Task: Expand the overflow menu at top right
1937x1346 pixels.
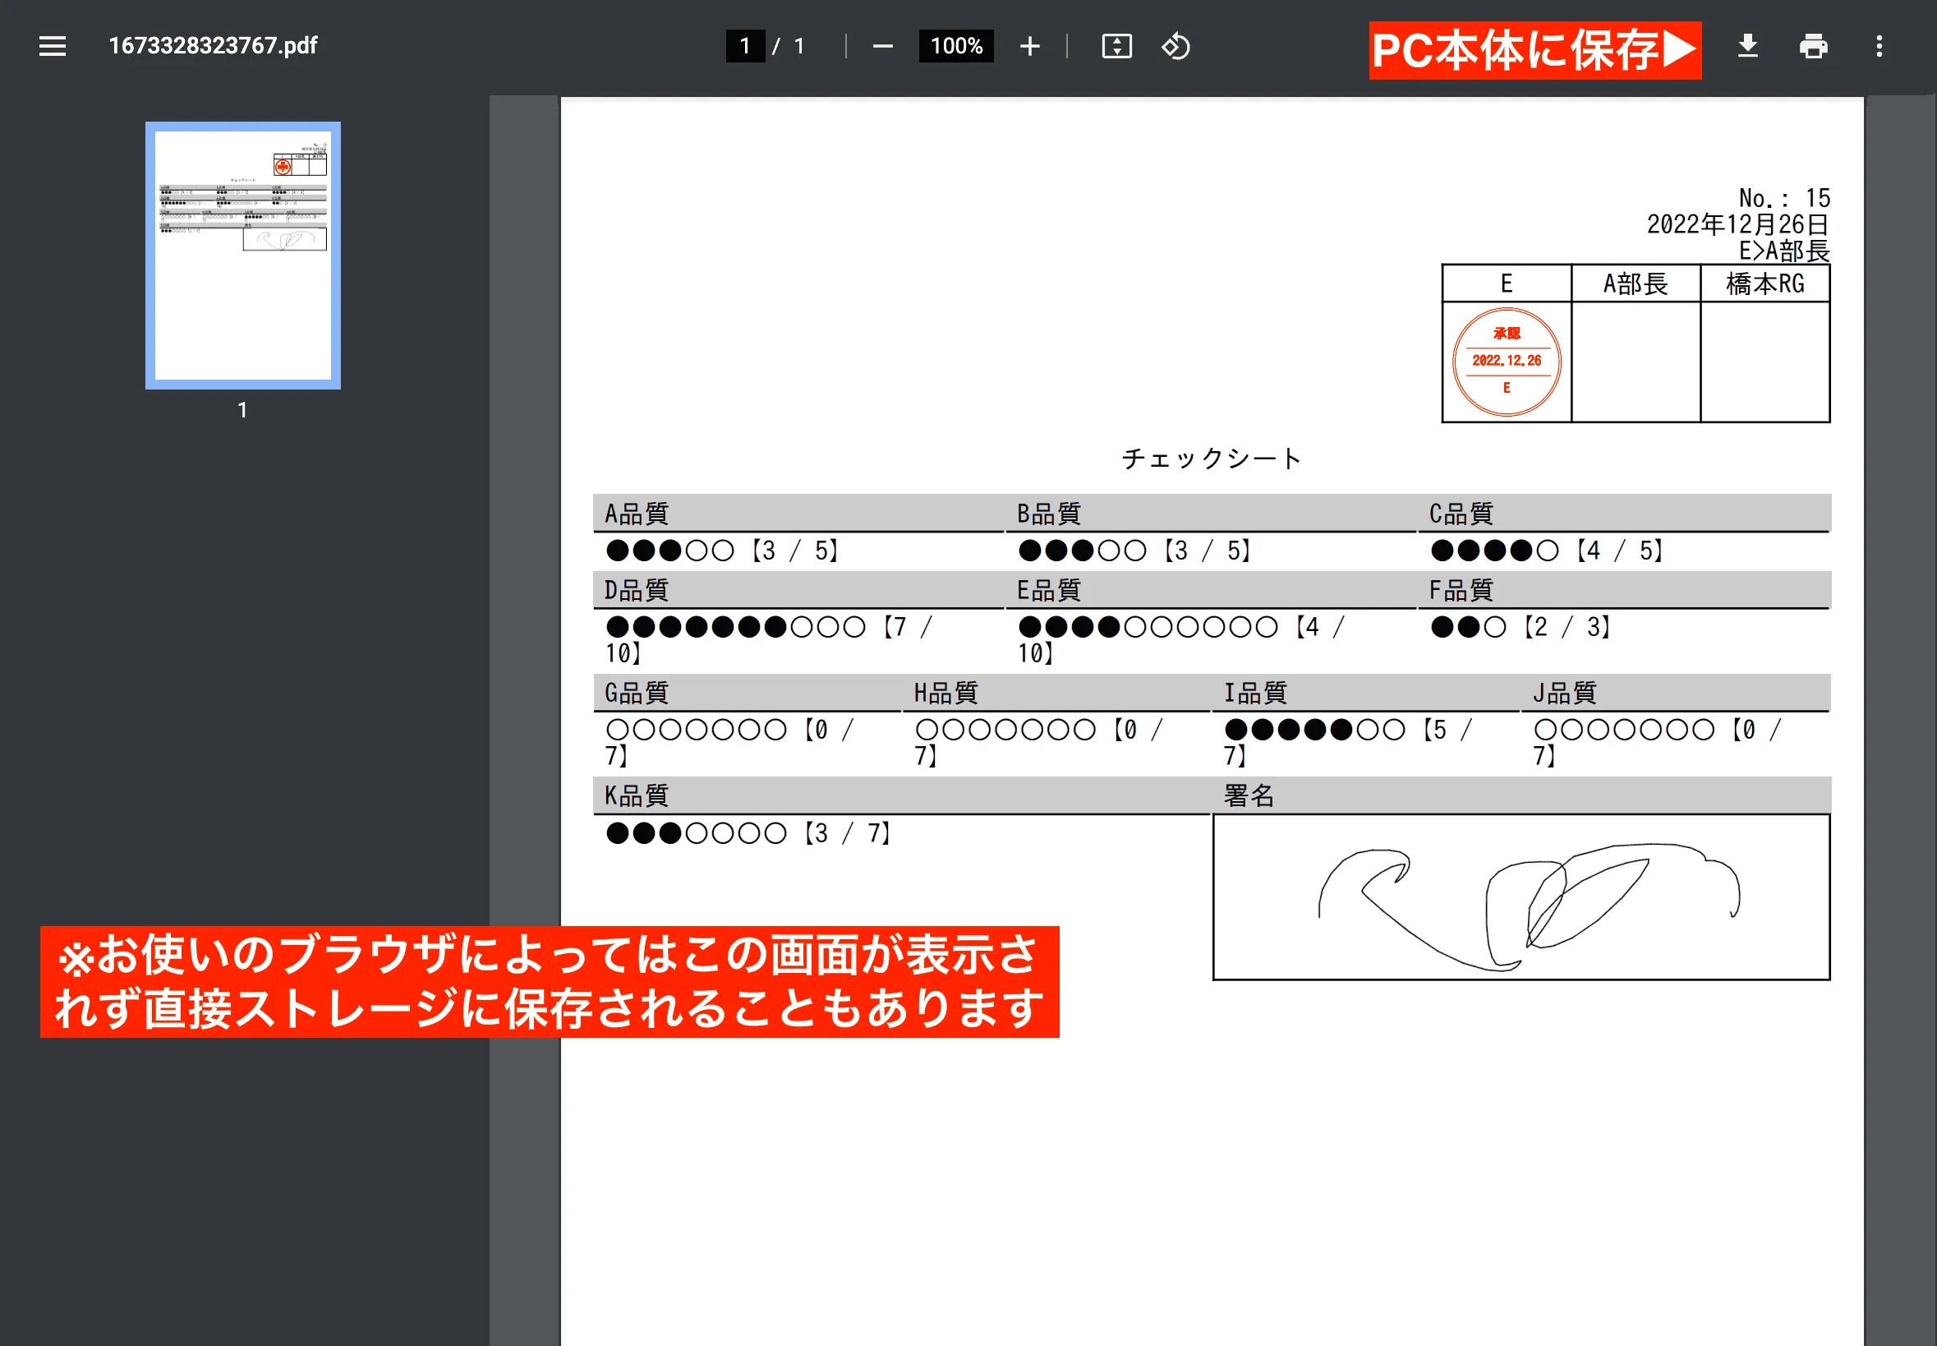Action: coord(1880,46)
